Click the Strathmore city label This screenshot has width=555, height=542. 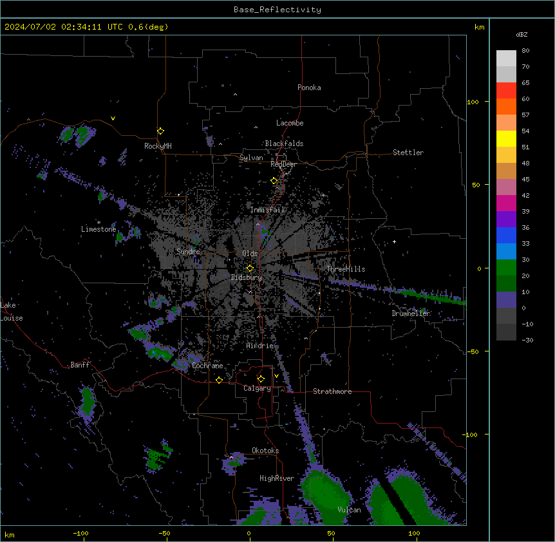332,391
